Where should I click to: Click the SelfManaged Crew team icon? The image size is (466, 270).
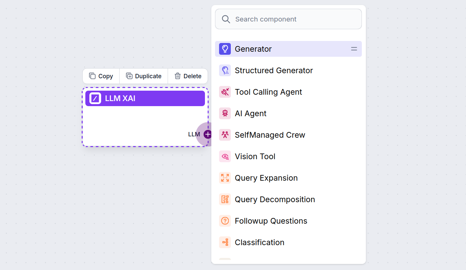pos(225,135)
